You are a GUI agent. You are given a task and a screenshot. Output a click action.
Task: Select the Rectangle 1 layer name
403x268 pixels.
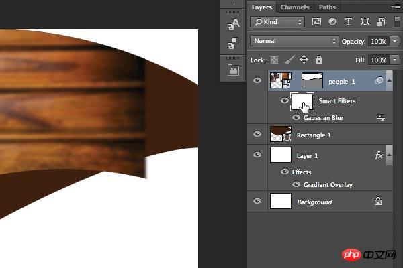tap(314, 135)
